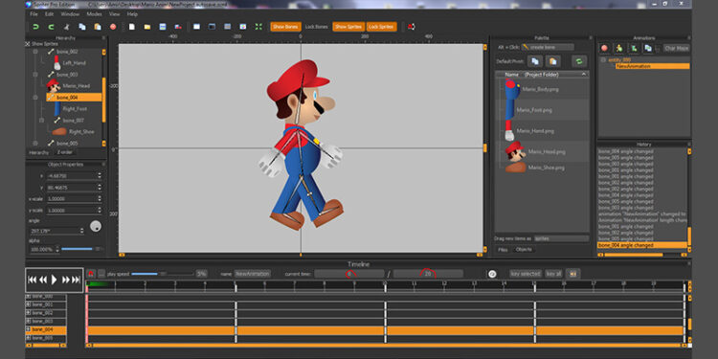Click the green redo arrow icon
The height and width of the screenshot is (359, 718).
(x=52, y=27)
